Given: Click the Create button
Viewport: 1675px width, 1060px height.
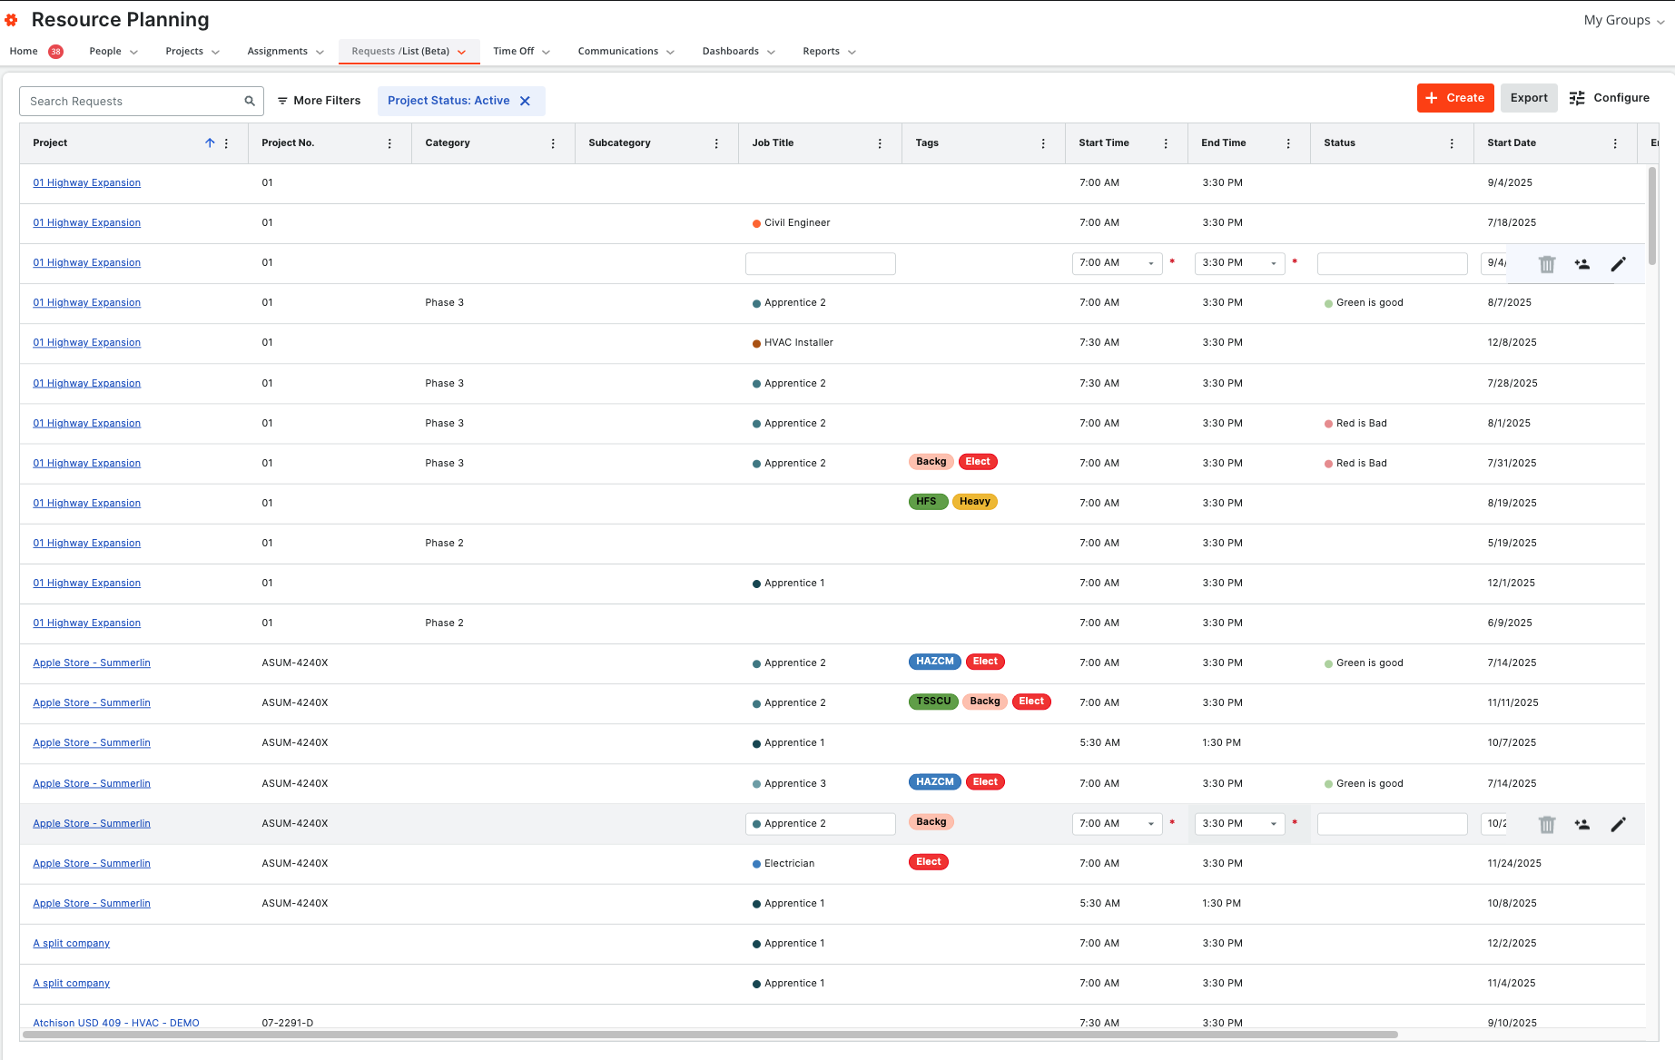Looking at the screenshot, I should [1455, 98].
